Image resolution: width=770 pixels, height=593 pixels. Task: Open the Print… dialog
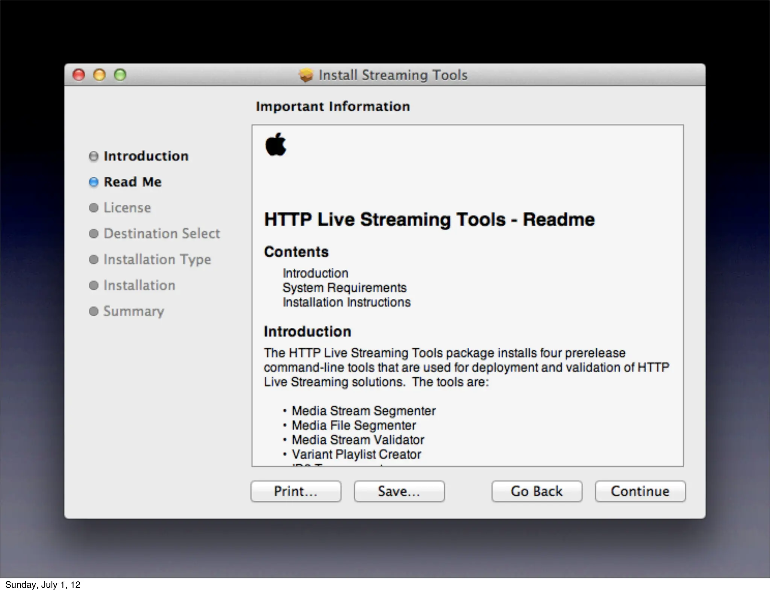coord(296,491)
